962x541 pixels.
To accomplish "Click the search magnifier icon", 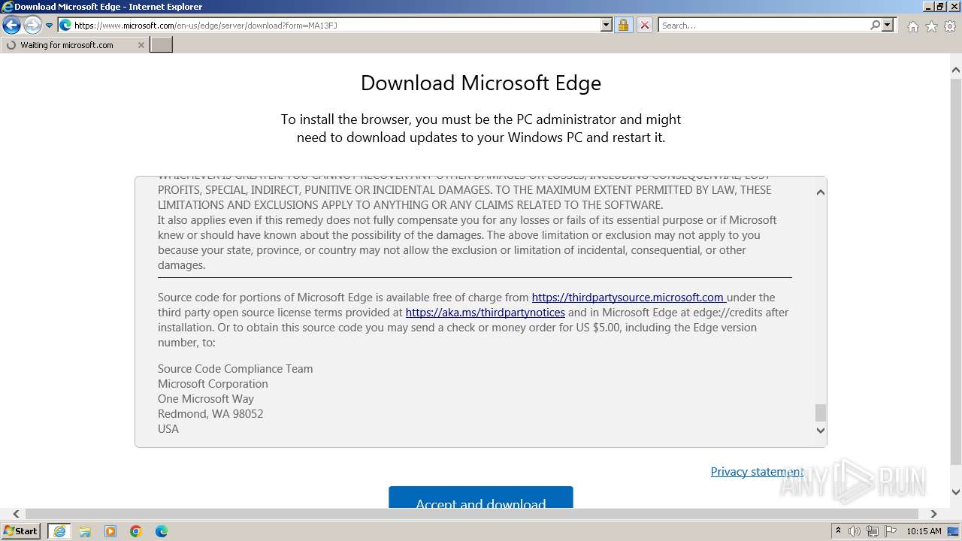I will coord(875,25).
